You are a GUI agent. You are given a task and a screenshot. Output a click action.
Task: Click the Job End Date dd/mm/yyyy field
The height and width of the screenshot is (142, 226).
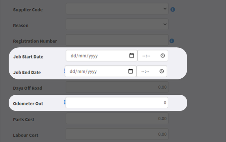pos(101,71)
